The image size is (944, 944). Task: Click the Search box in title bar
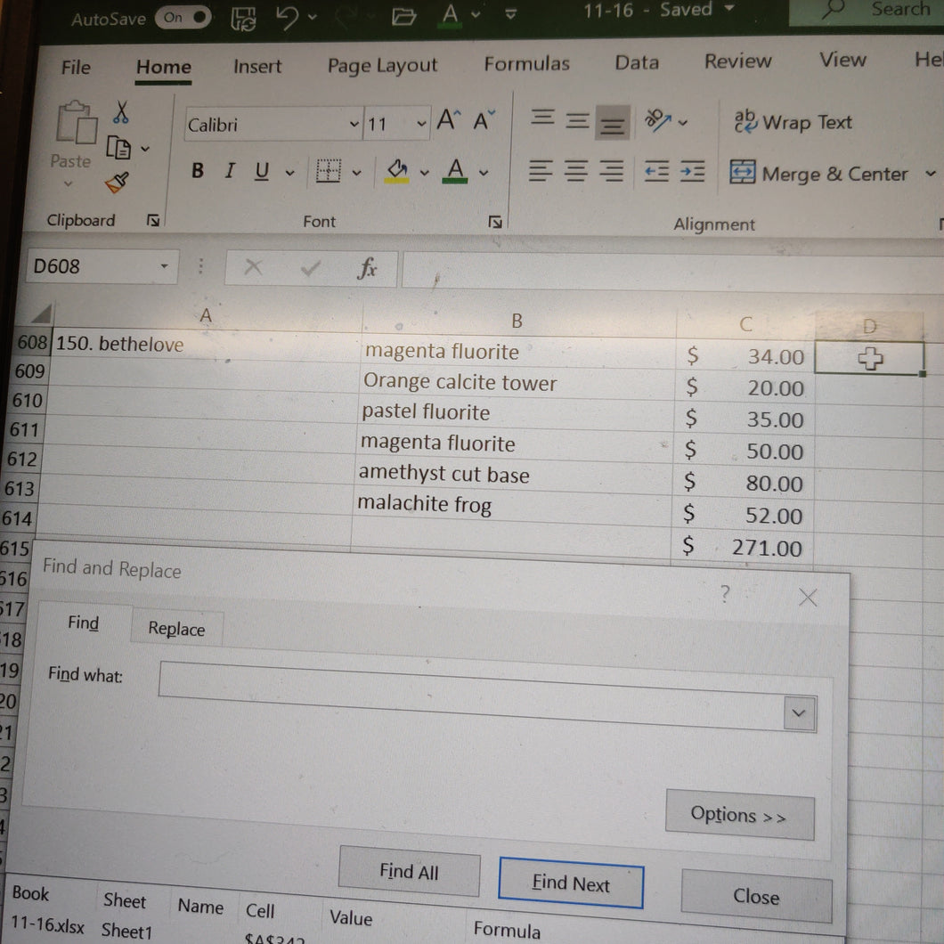[x=867, y=11]
